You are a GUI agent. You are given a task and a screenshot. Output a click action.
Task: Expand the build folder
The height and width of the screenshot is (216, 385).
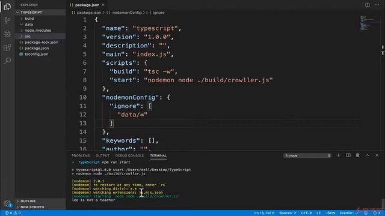click(x=40, y=19)
